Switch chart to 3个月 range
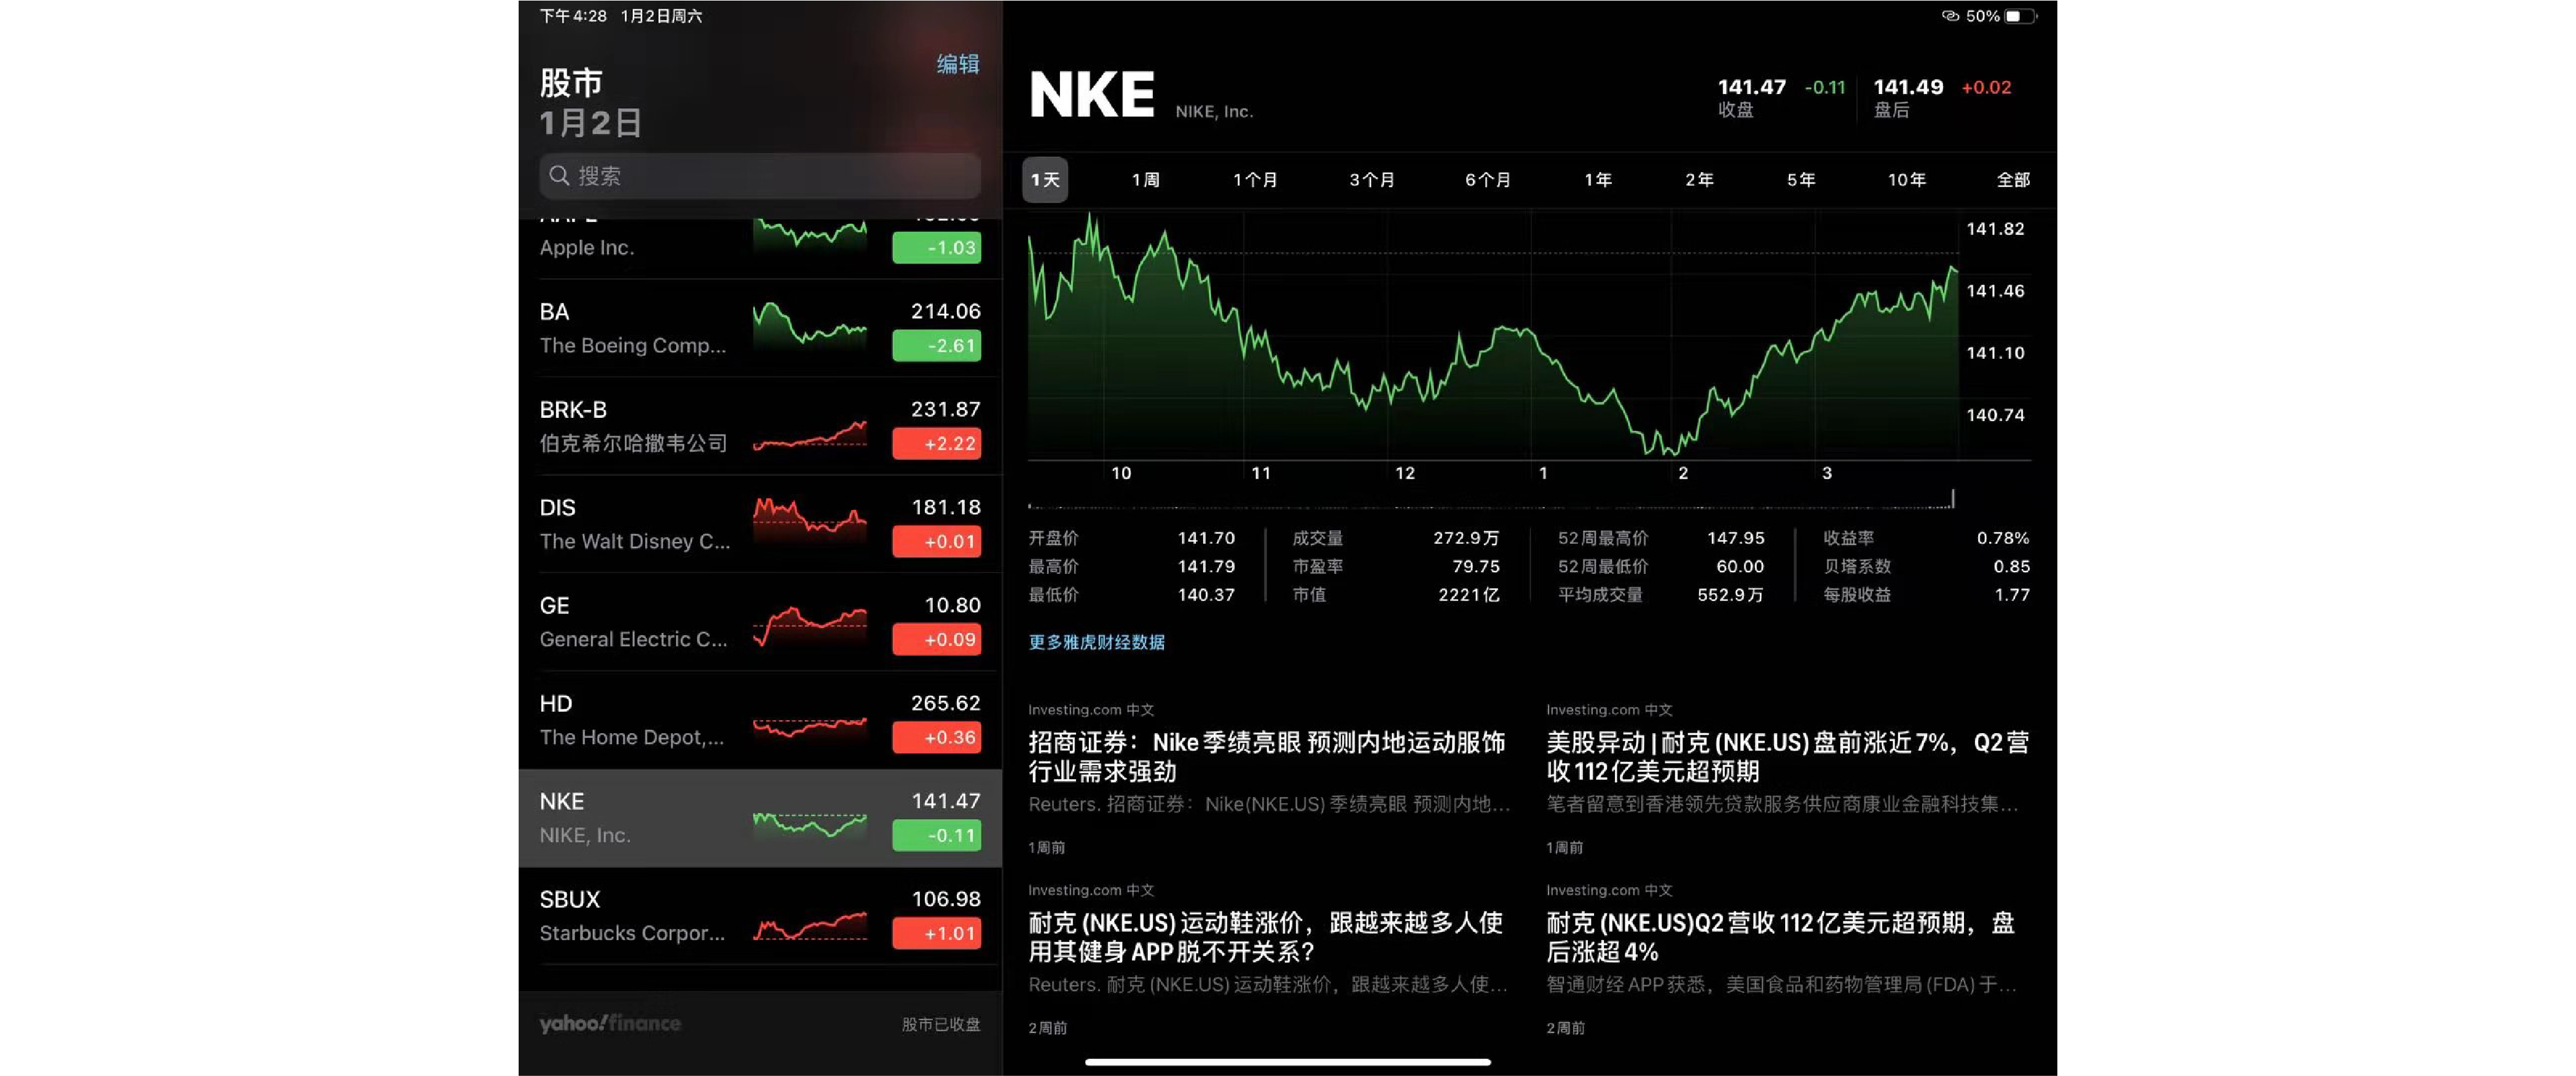The height and width of the screenshot is (1076, 2576). coord(1371,180)
